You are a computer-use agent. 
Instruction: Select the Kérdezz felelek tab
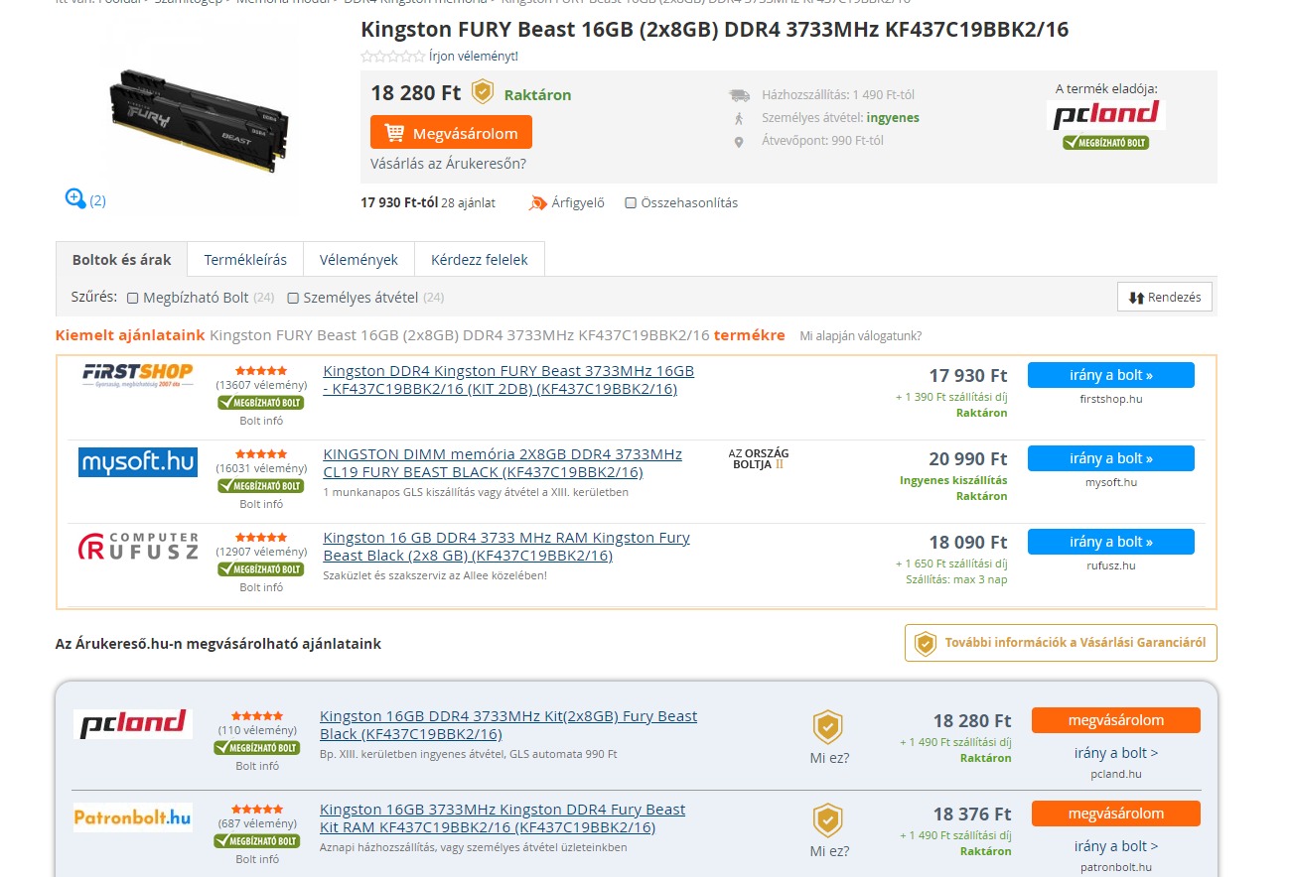pyautogui.click(x=480, y=260)
